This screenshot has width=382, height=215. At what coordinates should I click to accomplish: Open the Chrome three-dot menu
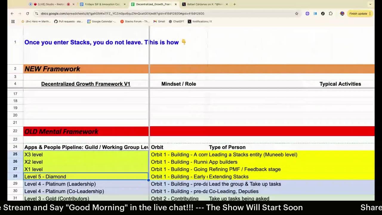(x=370, y=13)
